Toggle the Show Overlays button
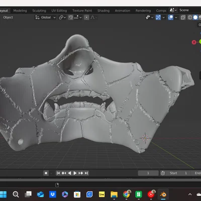This screenshot has height=201, width=201. click(x=170, y=18)
